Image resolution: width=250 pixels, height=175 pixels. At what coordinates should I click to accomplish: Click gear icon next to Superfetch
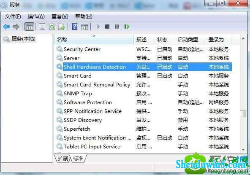pos(60,129)
